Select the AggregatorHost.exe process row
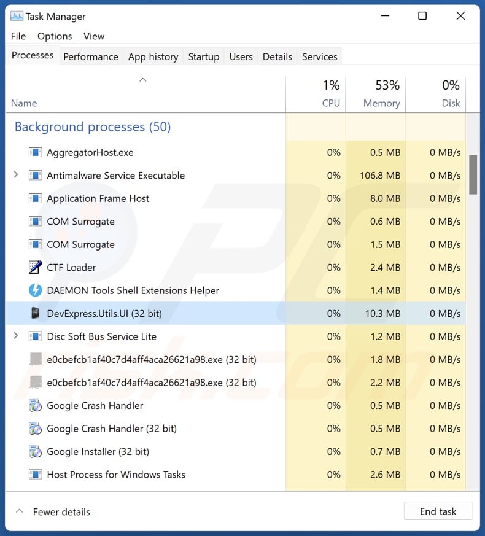The width and height of the screenshot is (485, 536). point(236,152)
